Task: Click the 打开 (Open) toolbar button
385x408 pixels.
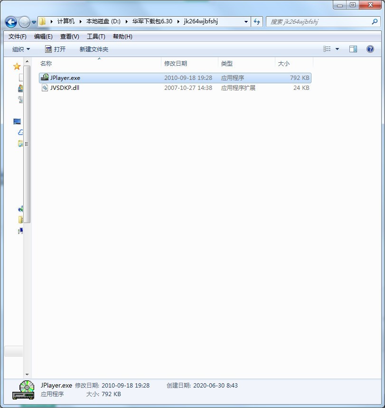Action: 55,49
